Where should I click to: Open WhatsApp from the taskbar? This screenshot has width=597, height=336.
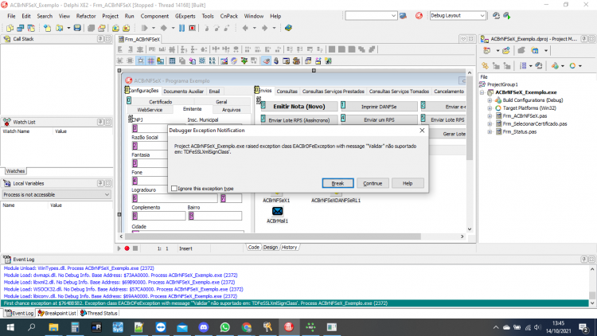pos(224,327)
